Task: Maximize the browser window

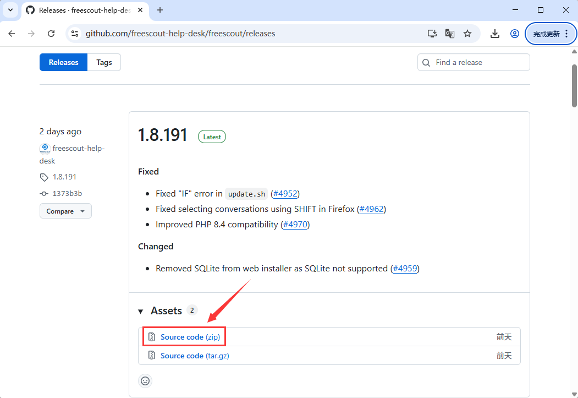Action: 541,10
